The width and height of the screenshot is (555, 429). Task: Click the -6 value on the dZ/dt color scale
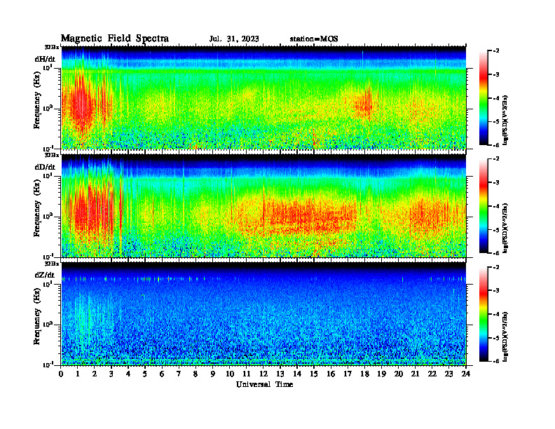496,361
